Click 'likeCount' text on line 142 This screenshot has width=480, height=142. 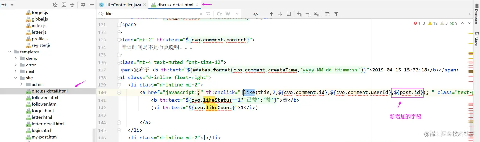219,108
